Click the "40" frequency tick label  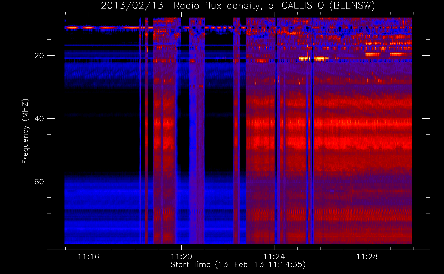39,119
